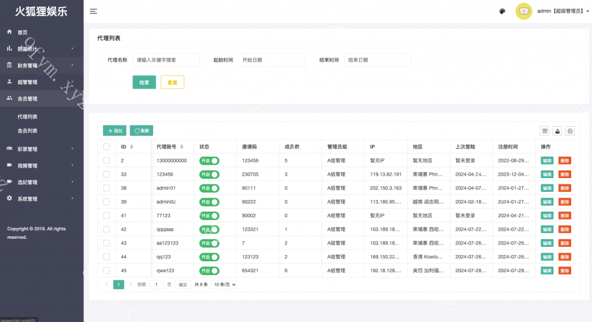Screen dimensions: 592x322
Task: Click the bar chart icon for 数据统计
Action: [9, 49]
